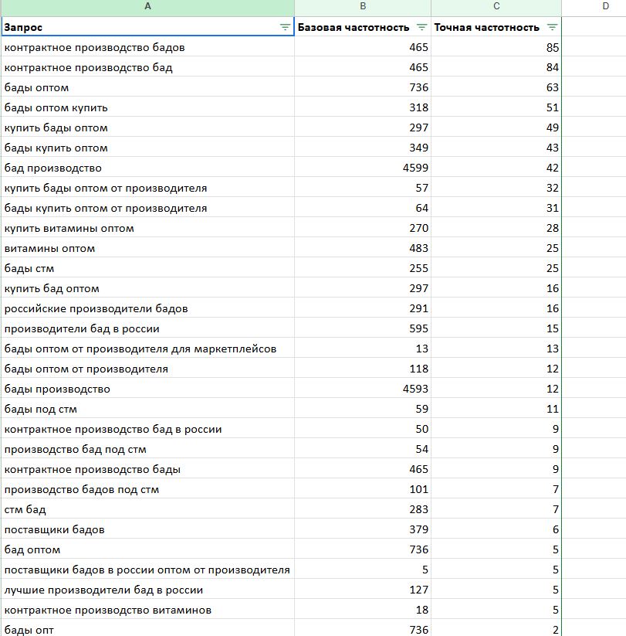The height and width of the screenshot is (636, 626).
Task: Select cell контрактное производство витаминов
Action: coord(147,610)
